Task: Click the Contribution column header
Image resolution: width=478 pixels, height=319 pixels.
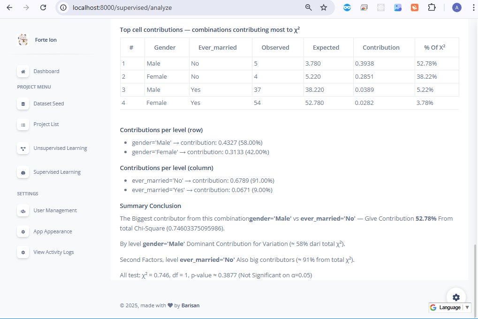Action: [x=381, y=47]
